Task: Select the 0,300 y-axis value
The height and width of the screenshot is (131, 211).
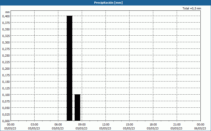Action: tap(6, 42)
